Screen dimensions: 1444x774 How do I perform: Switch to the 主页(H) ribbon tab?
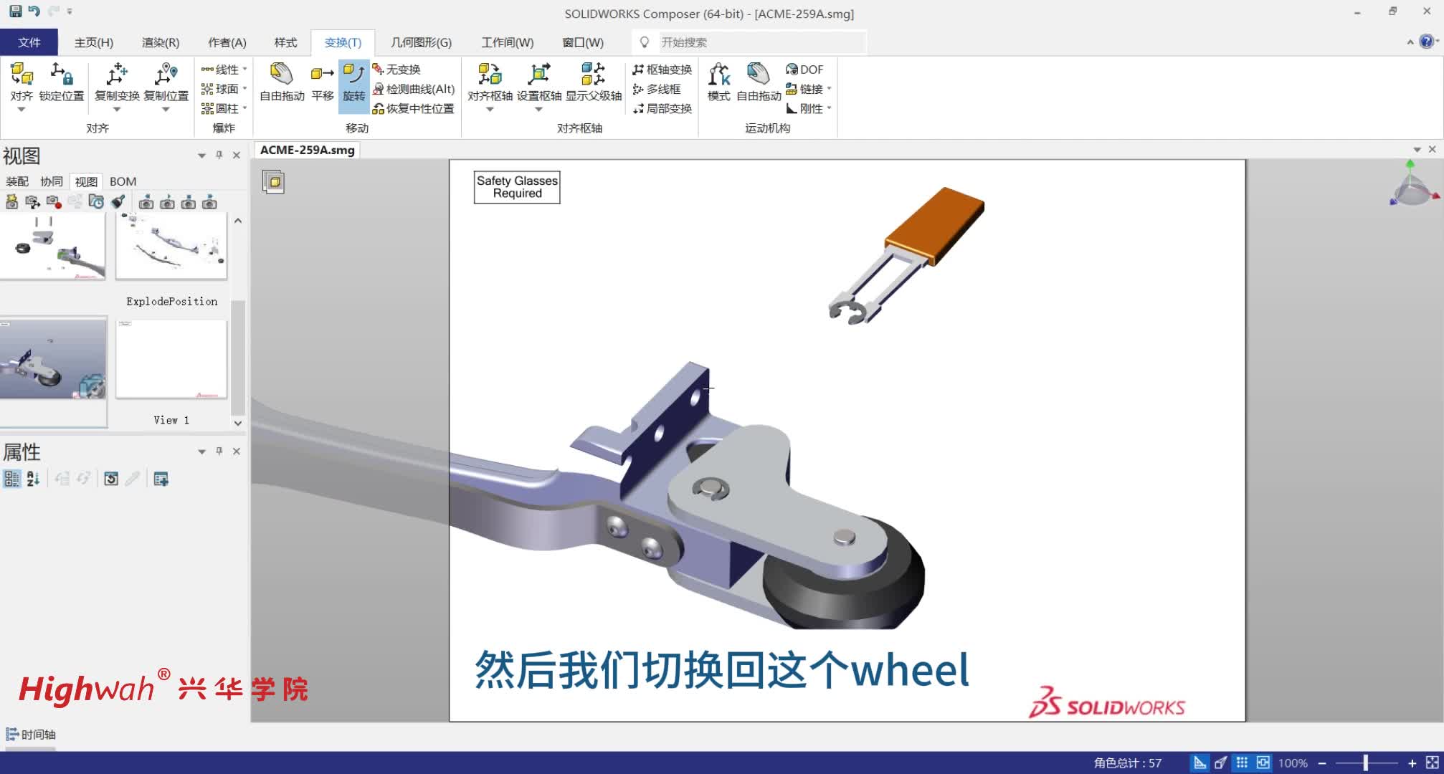click(94, 42)
